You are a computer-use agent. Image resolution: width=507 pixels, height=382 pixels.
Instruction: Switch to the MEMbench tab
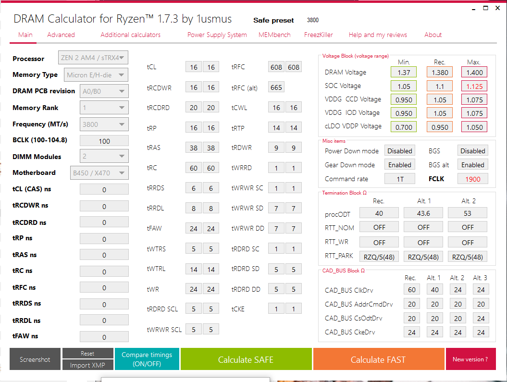[x=274, y=35]
